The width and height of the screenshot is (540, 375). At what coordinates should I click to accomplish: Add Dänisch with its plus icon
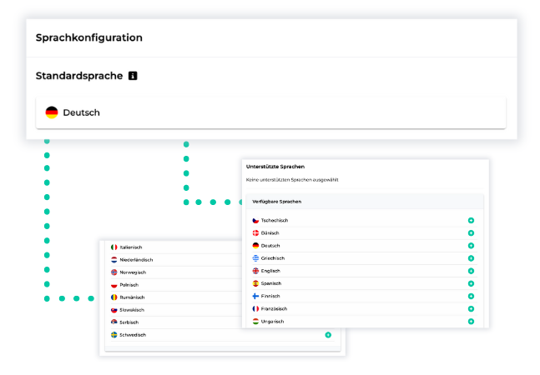click(x=471, y=233)
